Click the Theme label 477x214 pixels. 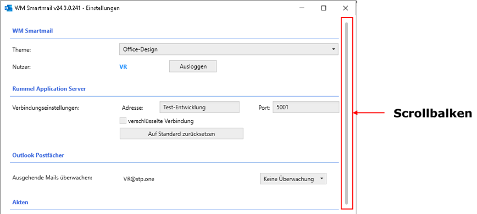21,50
